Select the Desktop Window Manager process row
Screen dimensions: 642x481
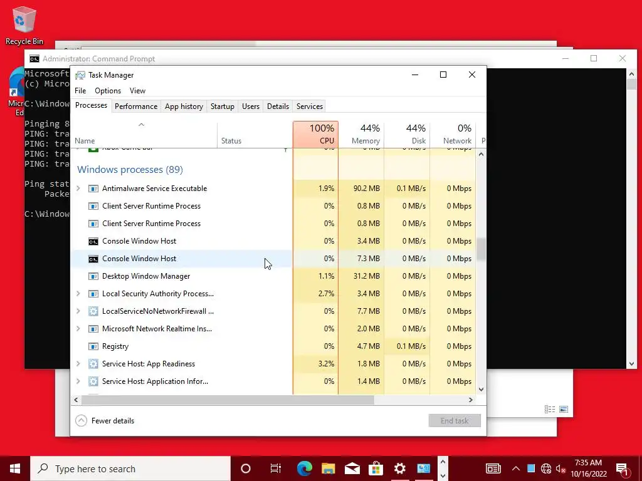[x=273, y=276]
